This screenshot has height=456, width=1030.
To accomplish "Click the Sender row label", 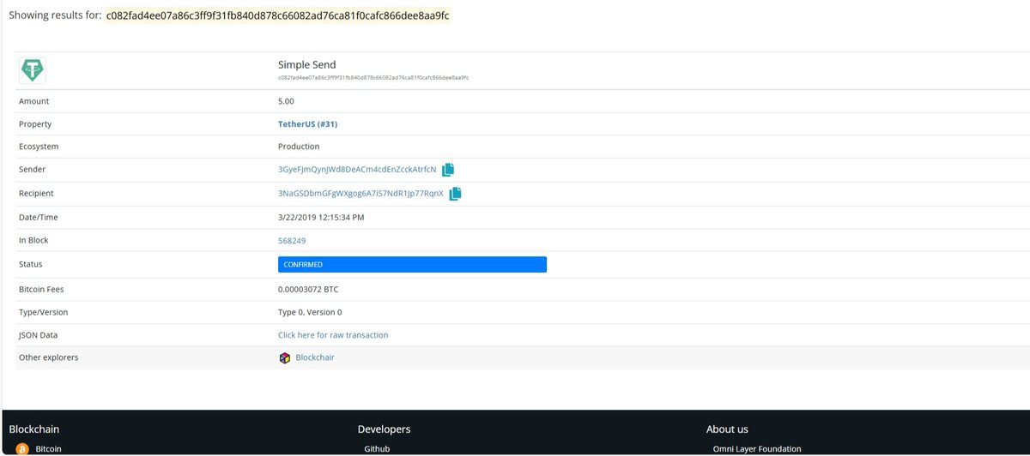I will pos(33,170).
